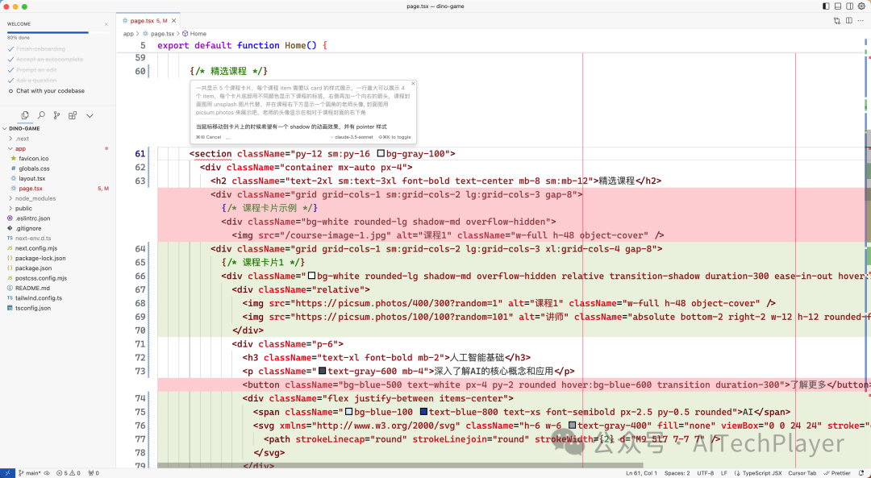Image resolution: width=871 pixels, height=478 pixels.
Task: Click Home in the breadcrumb path
Action: 198,34
